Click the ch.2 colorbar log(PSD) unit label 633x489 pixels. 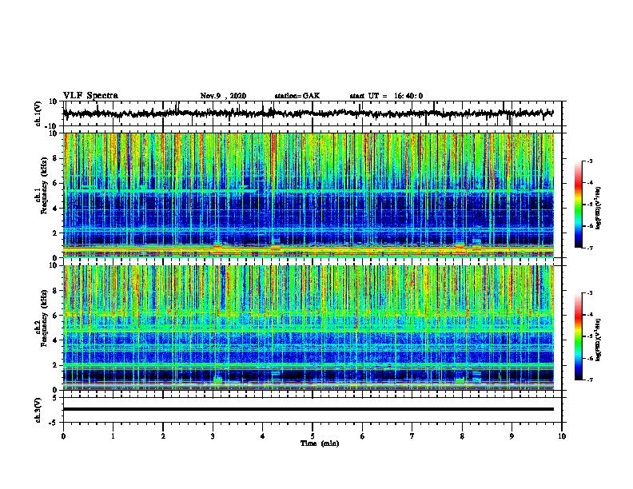point(599,340)
